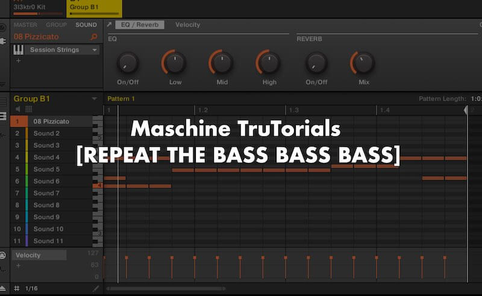Show the plug-in view with the plug icon
This screenshot has height=296, width=482.
[x=3, y=41]
